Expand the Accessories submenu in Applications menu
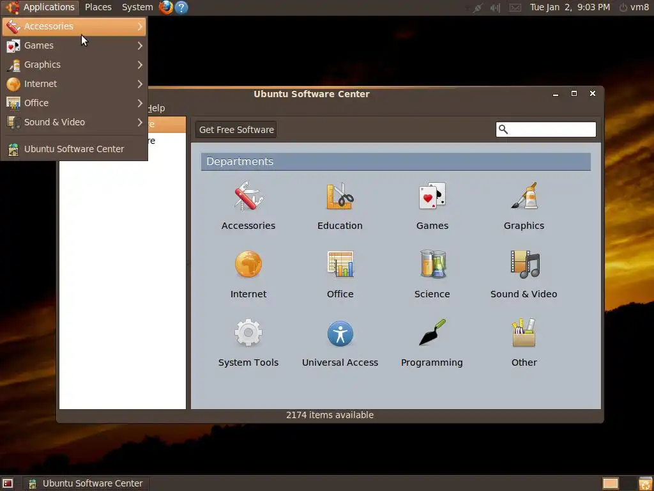Image resolution: width=654 pixels, height=491 pixels. [x=74, y=26]
